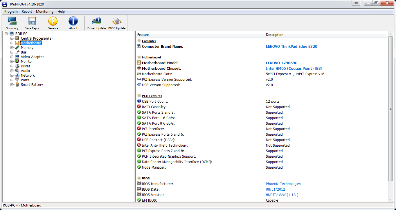
Task: Open the About info icon
Action: [73, 21]
